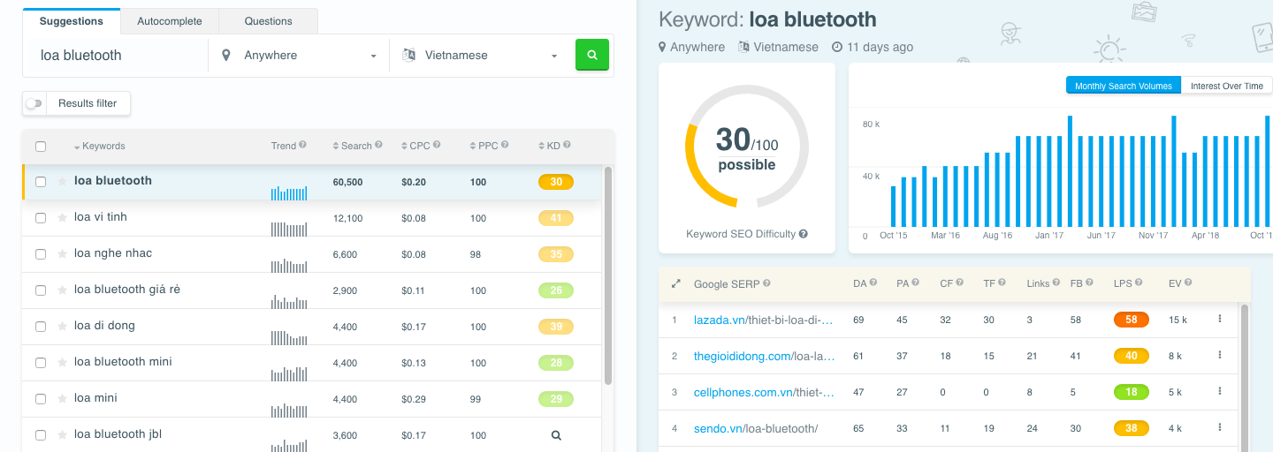Viewport: 1273px width, 452px height.
Task: Sort by the KD column header
Action: (549, 146)
